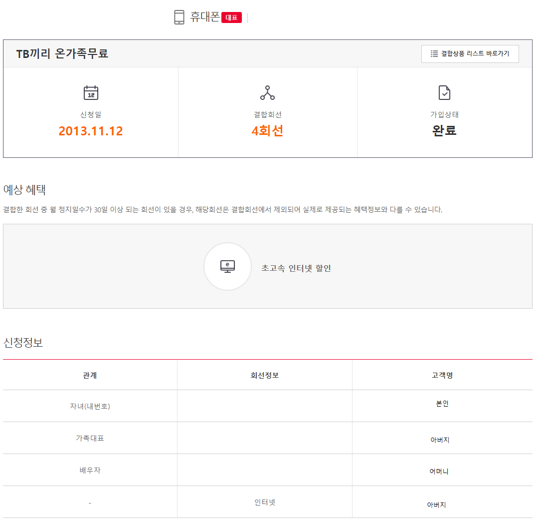The height and width of the screenshot is (519, 547).
Task: Click the TB끼리 온가족무료 title
Action: pyautogui.click(x=62, y=54)
